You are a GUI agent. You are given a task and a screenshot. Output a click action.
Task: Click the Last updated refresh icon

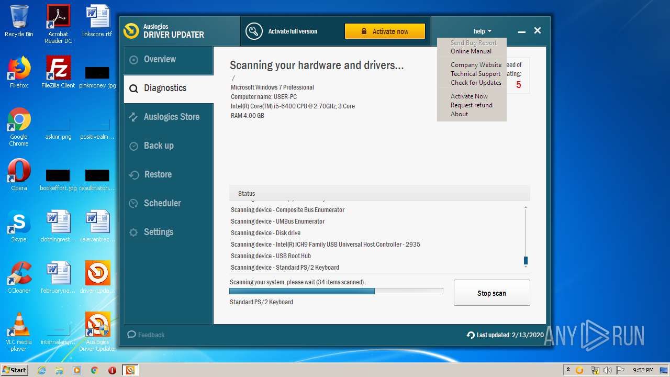471,335
